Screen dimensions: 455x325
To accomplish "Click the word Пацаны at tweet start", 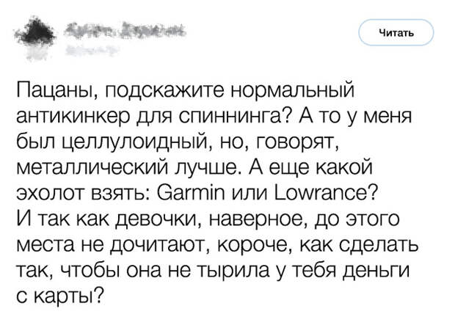I will pyautogui.click(x=56, y=90).
